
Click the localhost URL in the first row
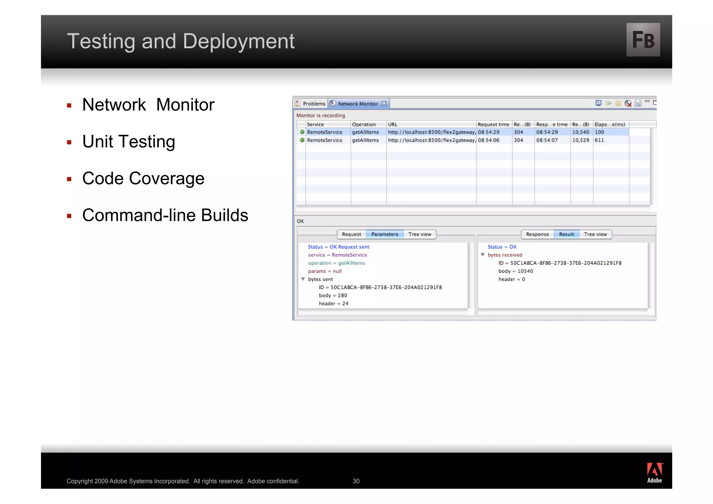tap(432, 132)
